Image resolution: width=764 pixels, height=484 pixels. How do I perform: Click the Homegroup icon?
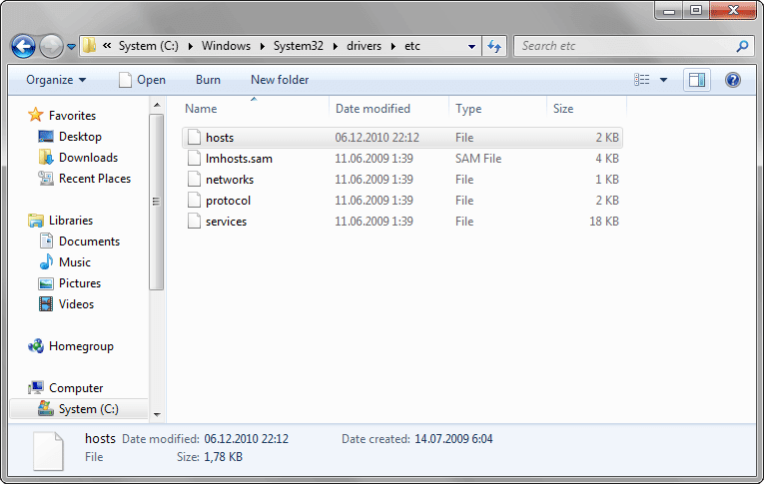coord(36,346)
